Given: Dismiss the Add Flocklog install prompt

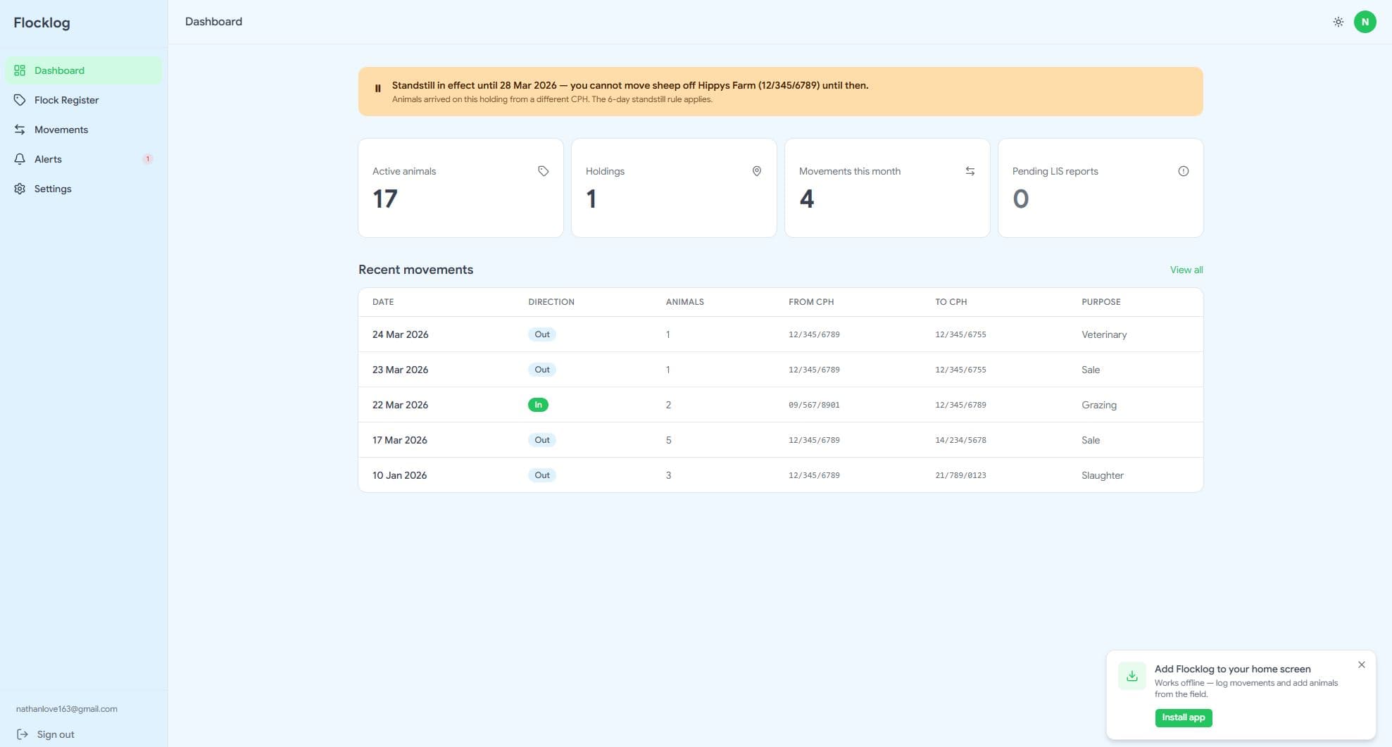Looking at the screenshot, I should click(1362, 665).
